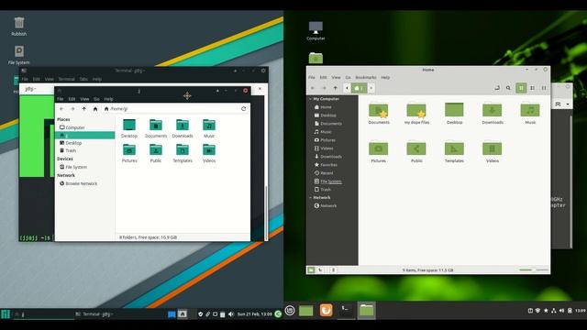
Task: Click right path arrow in Nemo pathbar
Action: pos(371,88)
